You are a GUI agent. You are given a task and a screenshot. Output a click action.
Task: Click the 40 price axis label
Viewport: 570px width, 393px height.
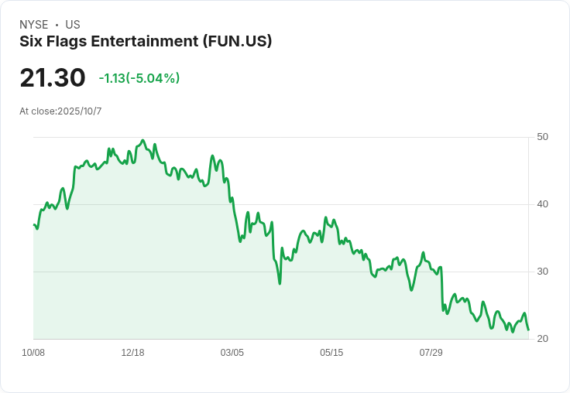coord(542,204)
